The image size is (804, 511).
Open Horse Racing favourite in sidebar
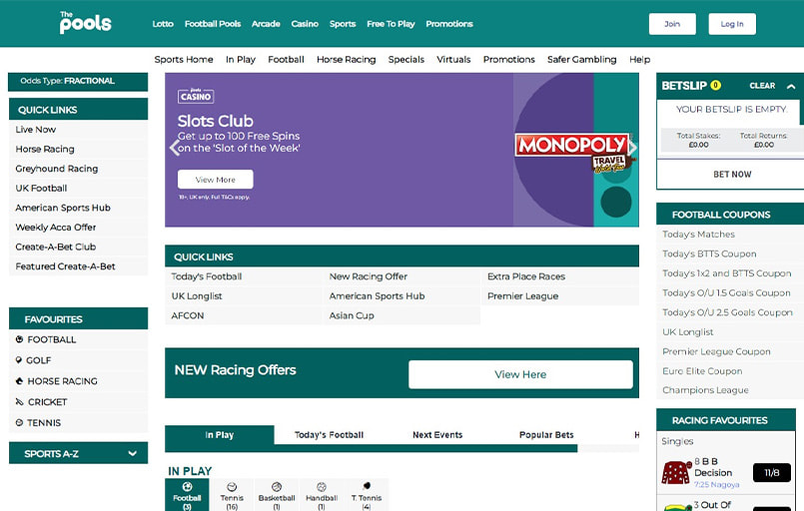coord(79,381)
